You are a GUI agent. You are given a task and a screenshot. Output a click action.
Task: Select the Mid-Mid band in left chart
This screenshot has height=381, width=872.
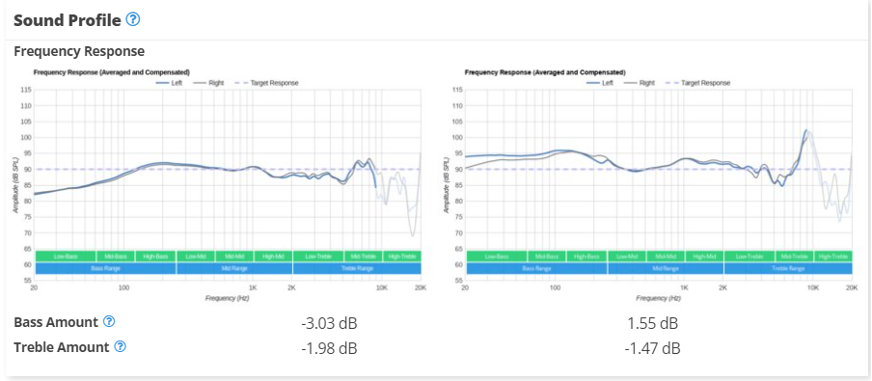point(234,257)
